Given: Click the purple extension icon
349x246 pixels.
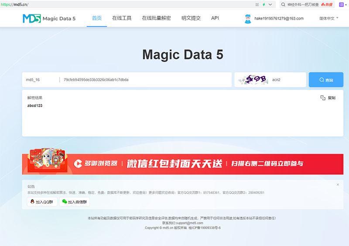Looking at the screenshot, I should (x=341, y=4).
